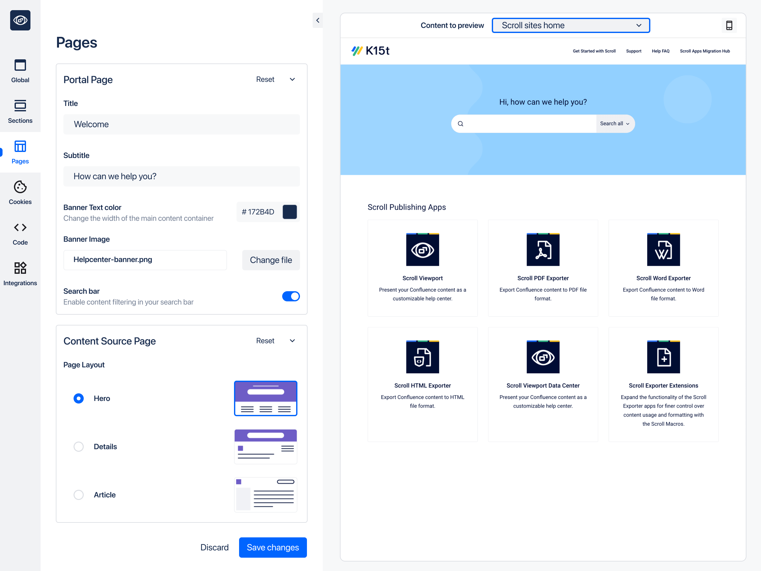761x571 pixels.
Task: Click the Scroll HTML Exporter app icon
Action: pyautogui.click(x=422, y=357)
